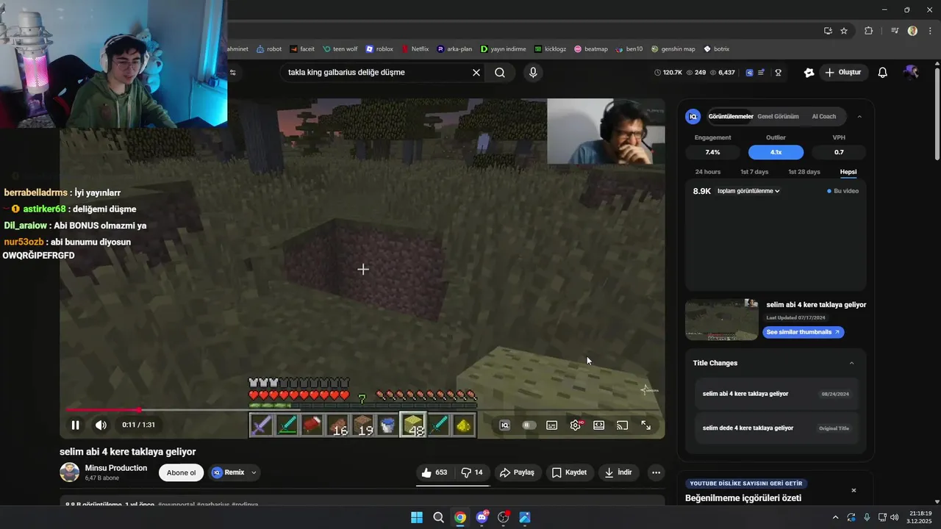The height and width of the screenshot is (529, 941).
Task: Cast video to a TV
Action: coord(623,425)
